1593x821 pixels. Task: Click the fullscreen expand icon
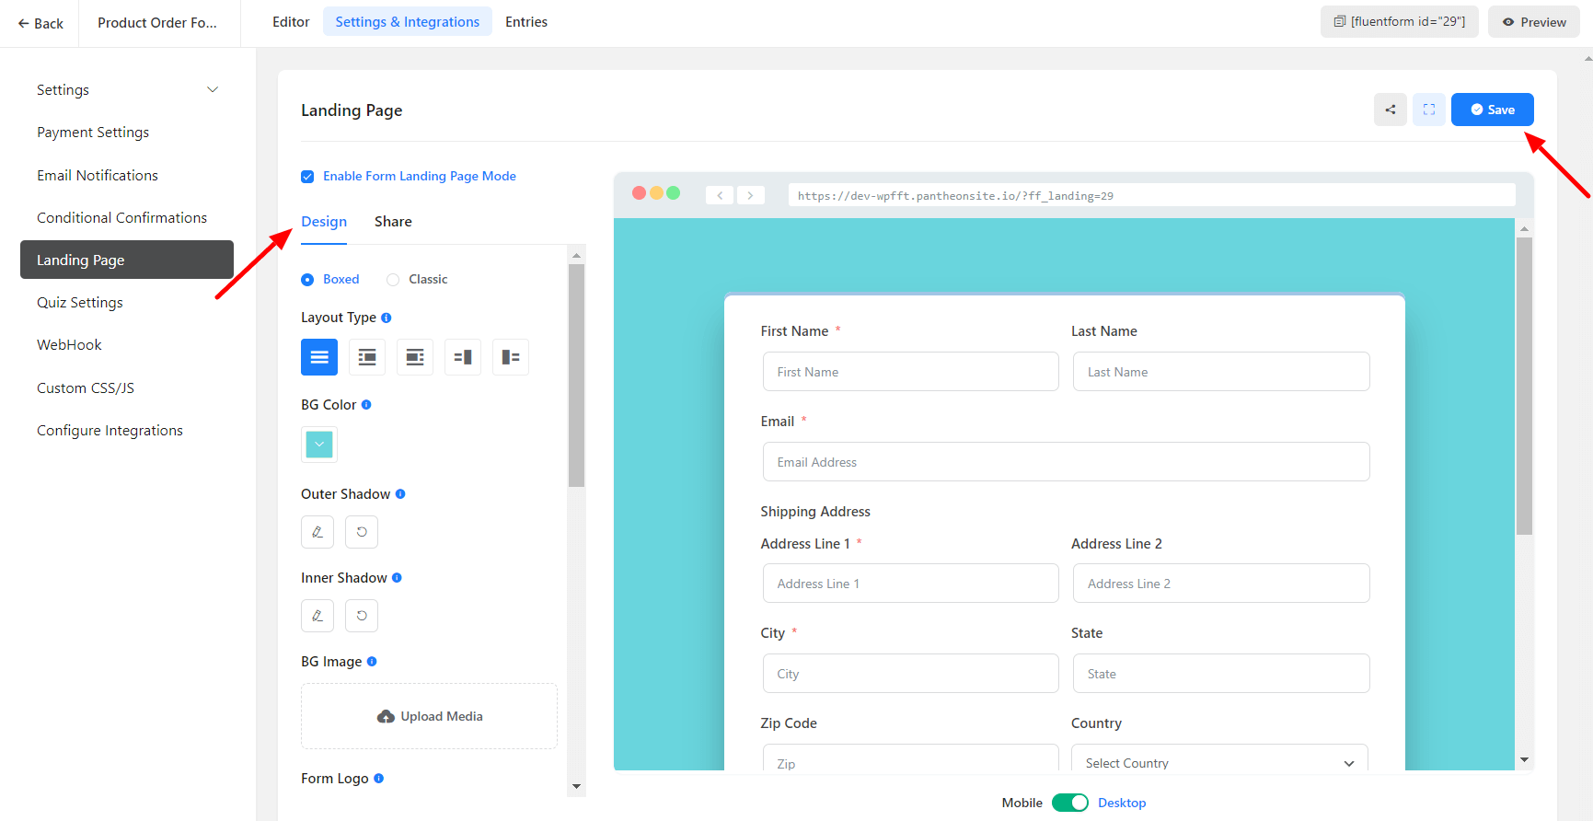point(1428,110)
